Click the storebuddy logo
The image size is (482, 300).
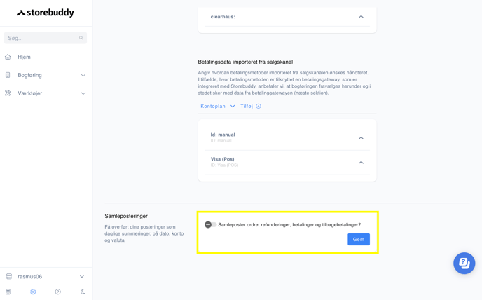pos(46,13)
